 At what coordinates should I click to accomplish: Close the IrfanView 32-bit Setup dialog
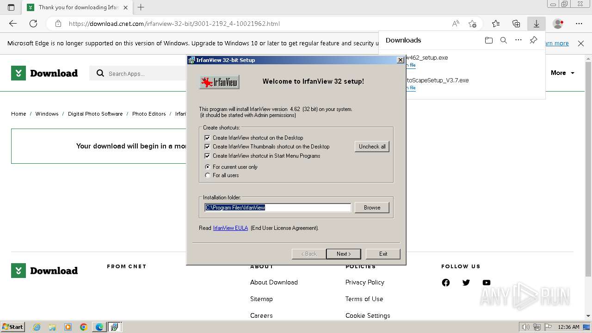(401, 60)
